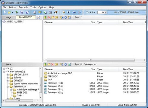Screen dimensions: 148x108
Task: Select the 20161214_165841 image root node
Action: pos(15,22)
